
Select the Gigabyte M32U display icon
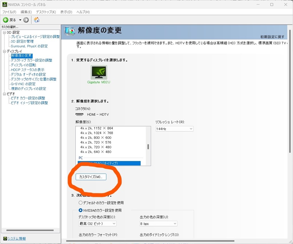(x=98, y=72)
